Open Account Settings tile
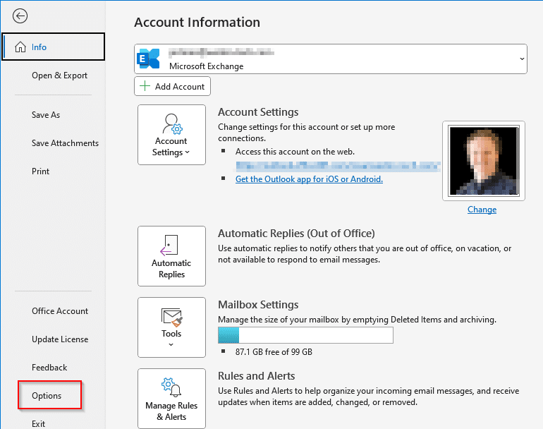 pyautogui.click(x=172, y=135)
